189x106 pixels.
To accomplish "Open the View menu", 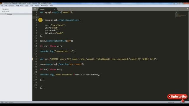I will click(x=22, y=6).
